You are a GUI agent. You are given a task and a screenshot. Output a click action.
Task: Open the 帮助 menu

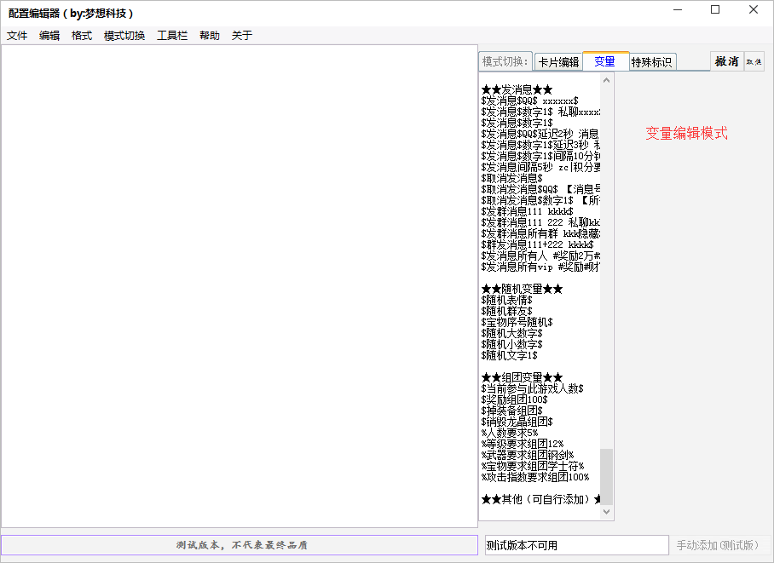[x=209, y=35]
